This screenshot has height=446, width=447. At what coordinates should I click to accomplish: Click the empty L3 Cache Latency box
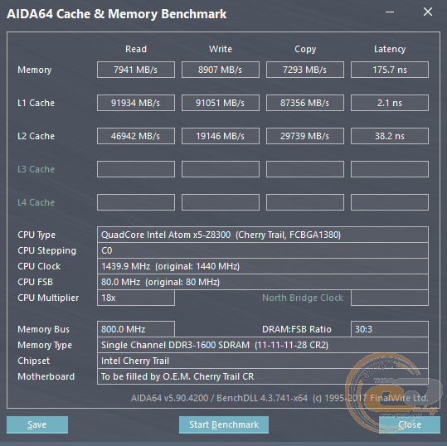[390, 169]
